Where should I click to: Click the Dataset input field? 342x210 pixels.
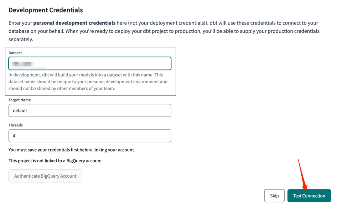89,63
